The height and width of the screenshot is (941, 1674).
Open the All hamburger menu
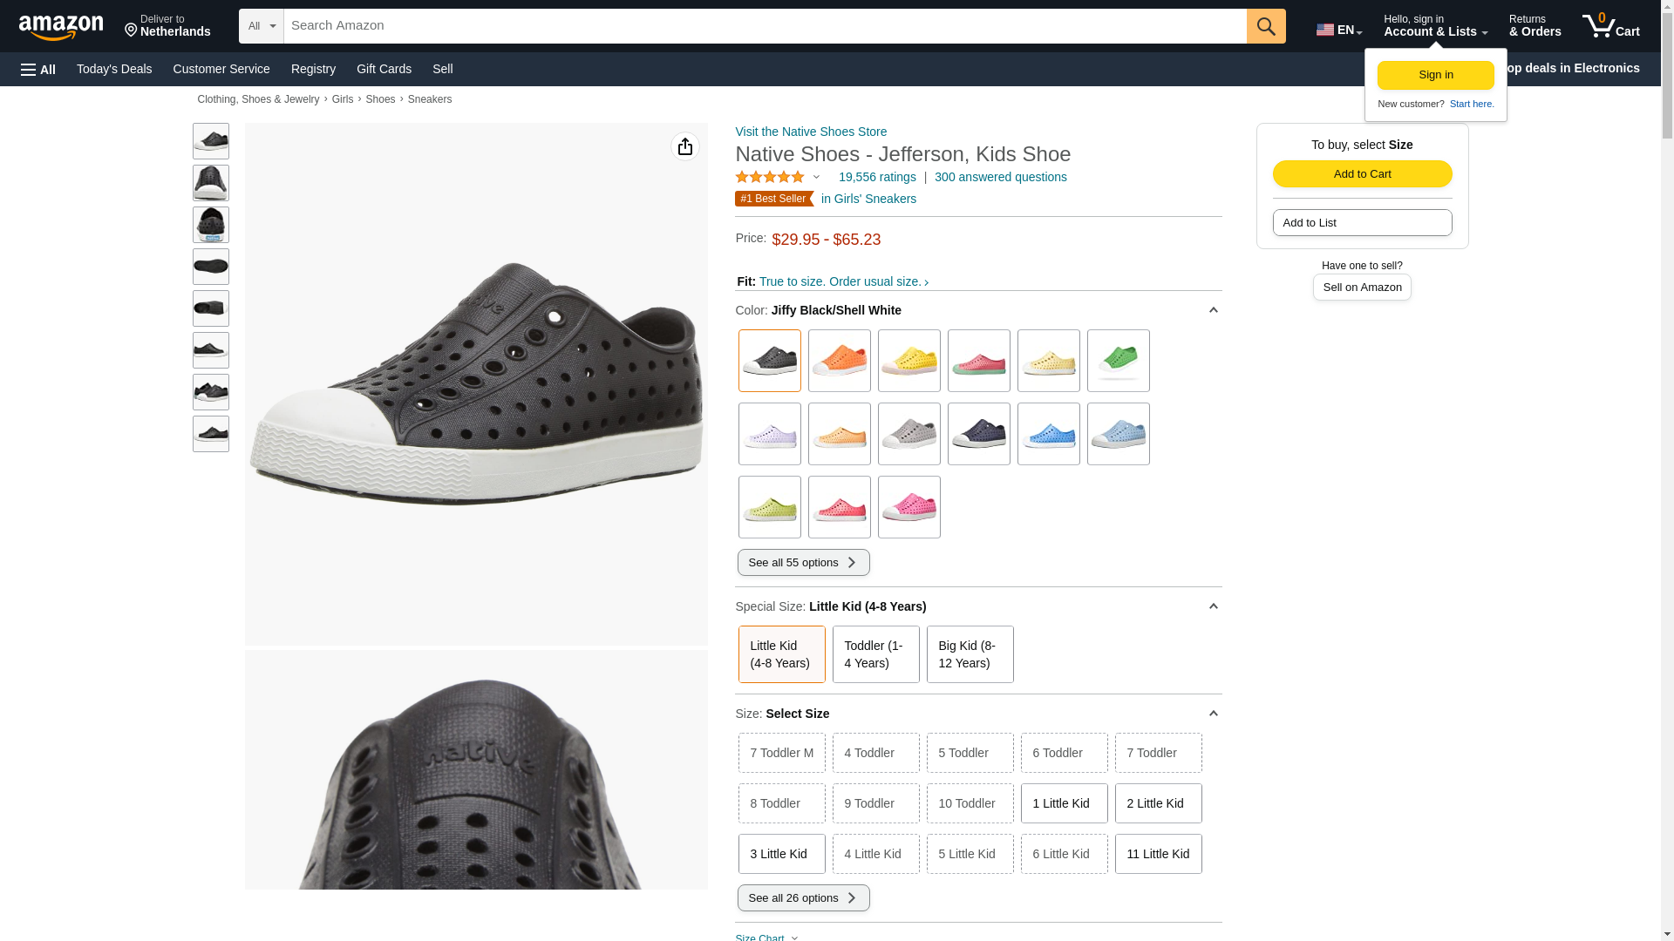[38, 69]
